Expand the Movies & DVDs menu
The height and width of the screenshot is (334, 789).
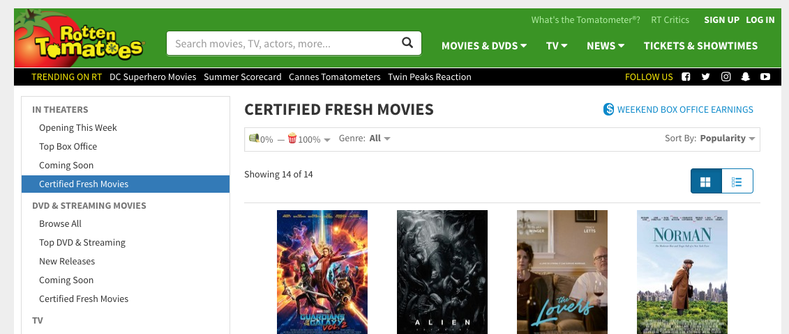484,46
